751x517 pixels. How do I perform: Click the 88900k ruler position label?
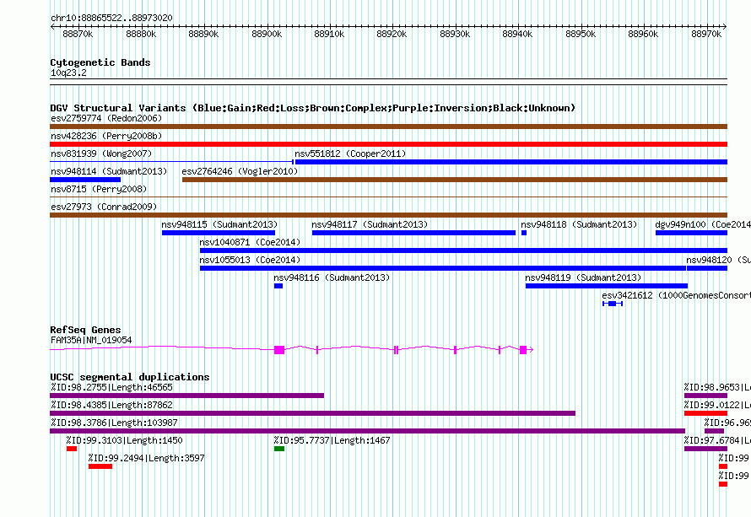click(267, 34)
